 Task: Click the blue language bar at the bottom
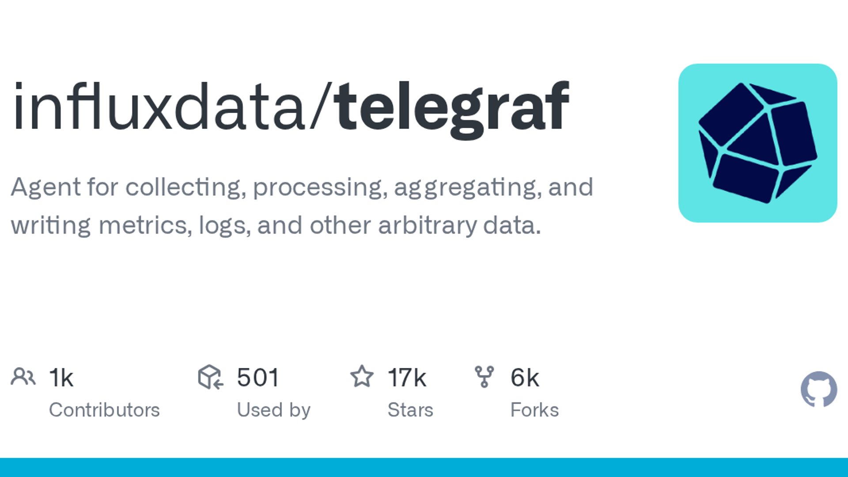(424, 467)
